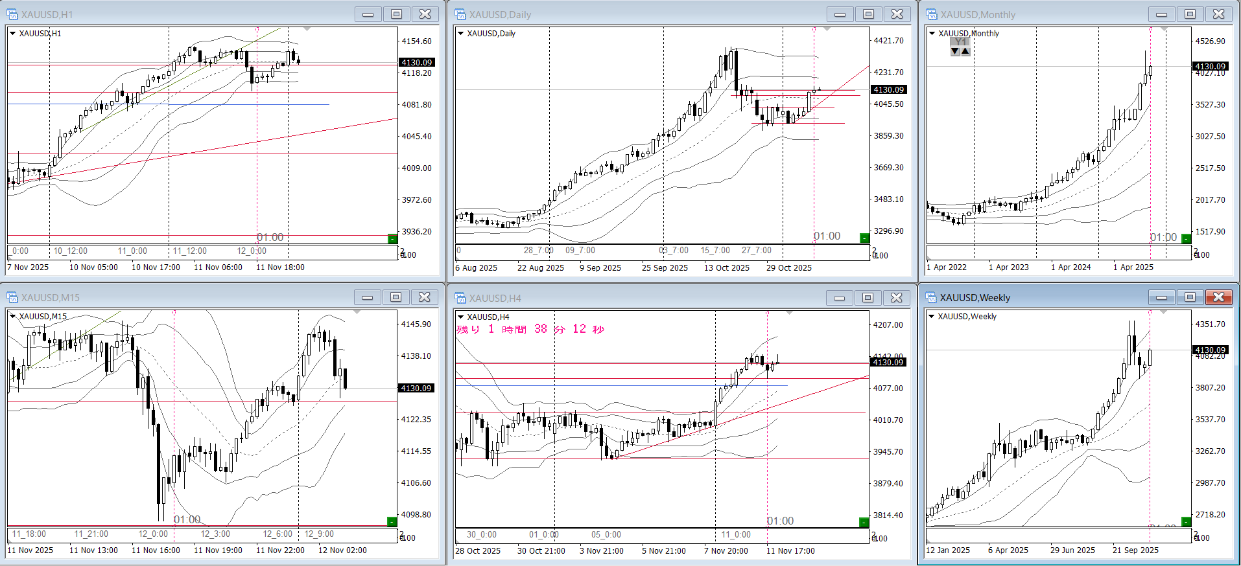Click the XAUUSD,M15 chart window icon

tap(12, 297)
